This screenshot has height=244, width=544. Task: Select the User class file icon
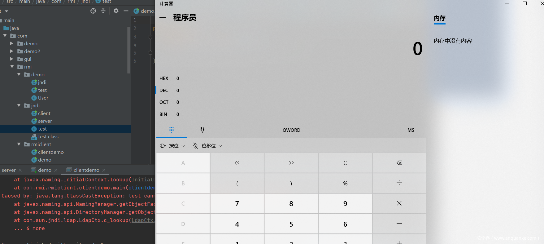34,98
